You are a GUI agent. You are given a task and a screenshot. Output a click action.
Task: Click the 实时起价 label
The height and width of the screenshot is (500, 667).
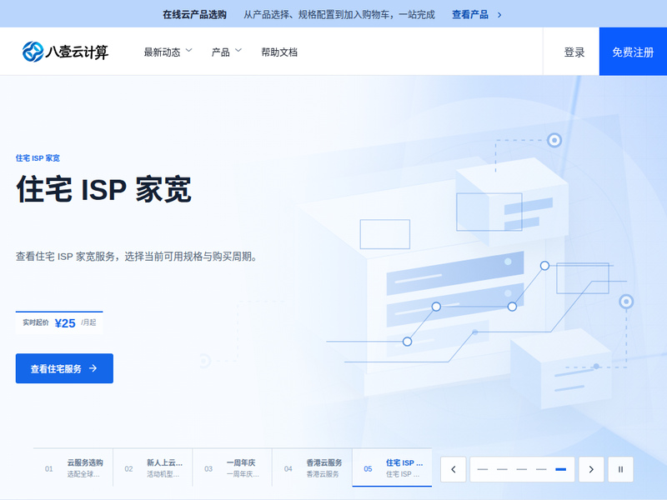[36, 322]
